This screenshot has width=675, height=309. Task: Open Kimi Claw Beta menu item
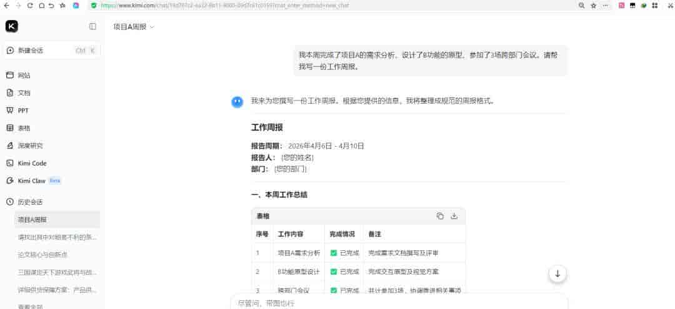[53, 181]
